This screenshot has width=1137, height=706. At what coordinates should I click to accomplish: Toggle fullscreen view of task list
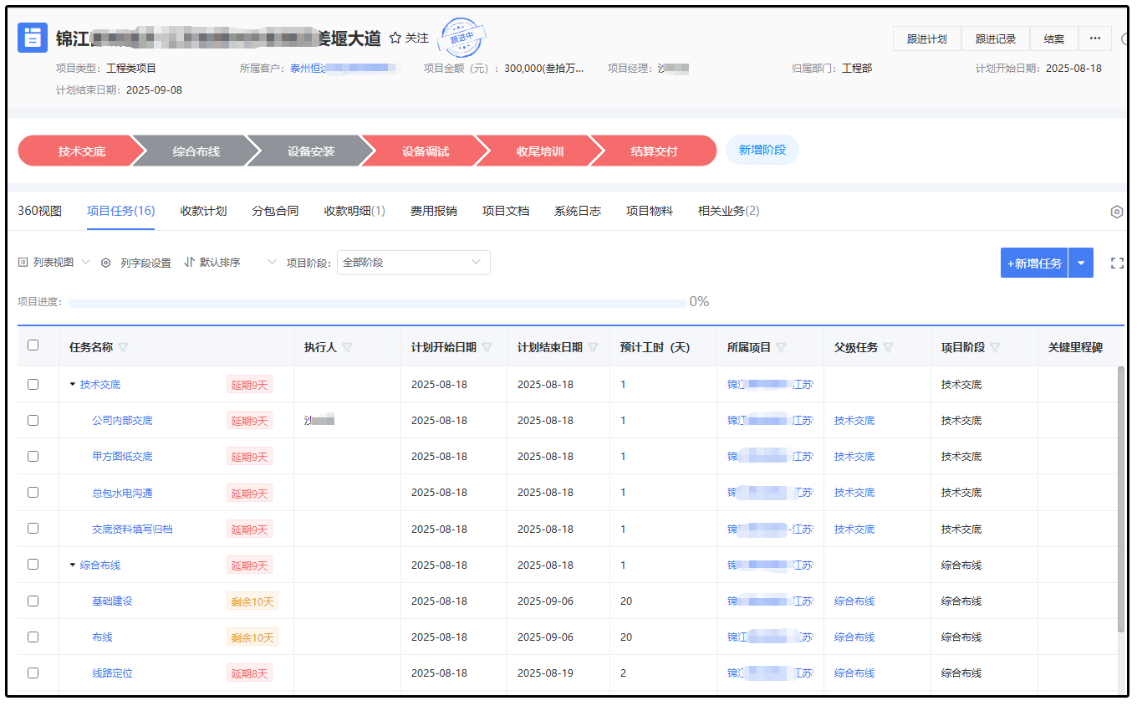click(1116, 263)
